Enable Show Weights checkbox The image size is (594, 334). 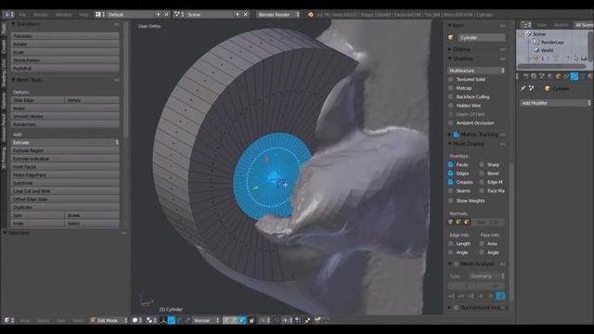click(x=451, y=200)
